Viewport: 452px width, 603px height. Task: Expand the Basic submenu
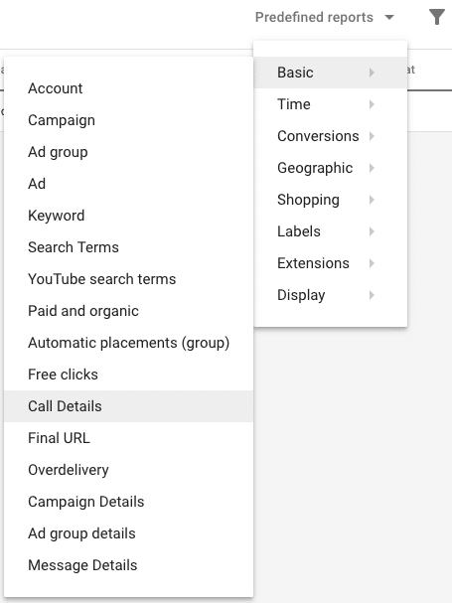331,73
